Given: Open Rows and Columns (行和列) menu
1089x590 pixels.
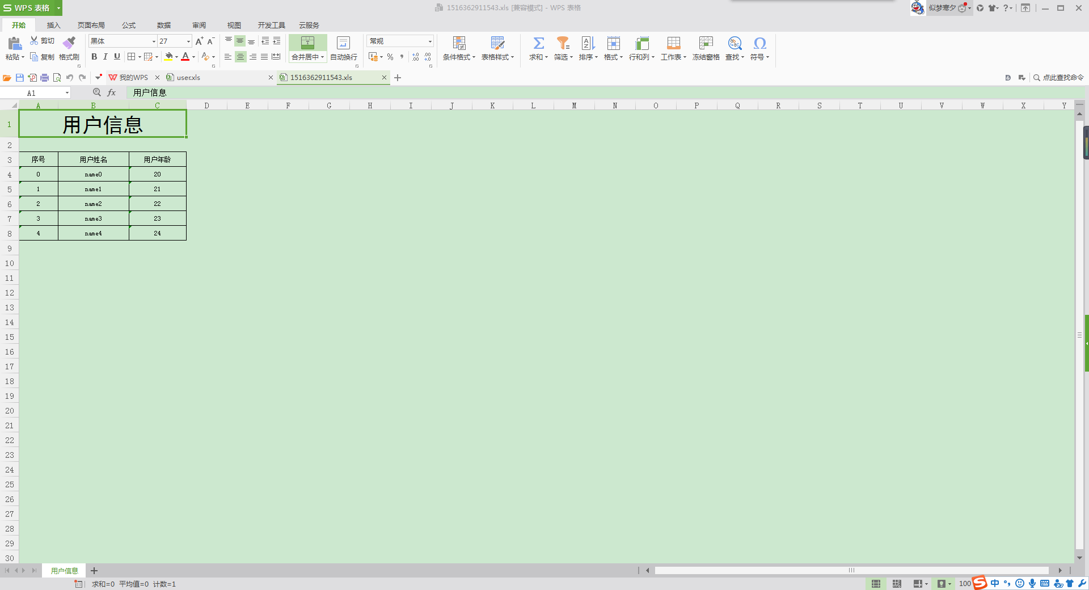Looking at the screenshot, I should coord(641,49).
